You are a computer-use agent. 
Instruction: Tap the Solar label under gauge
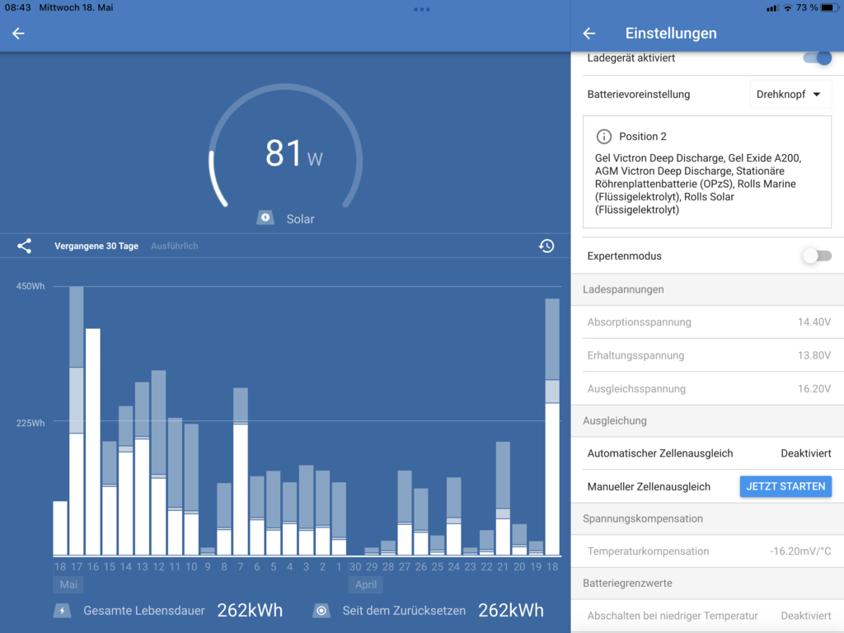tap(300, 219)
